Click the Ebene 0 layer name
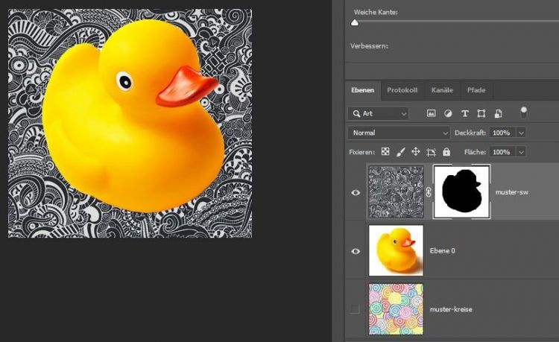The height and width of the screenshot is (342, 559). coord(443,251)
